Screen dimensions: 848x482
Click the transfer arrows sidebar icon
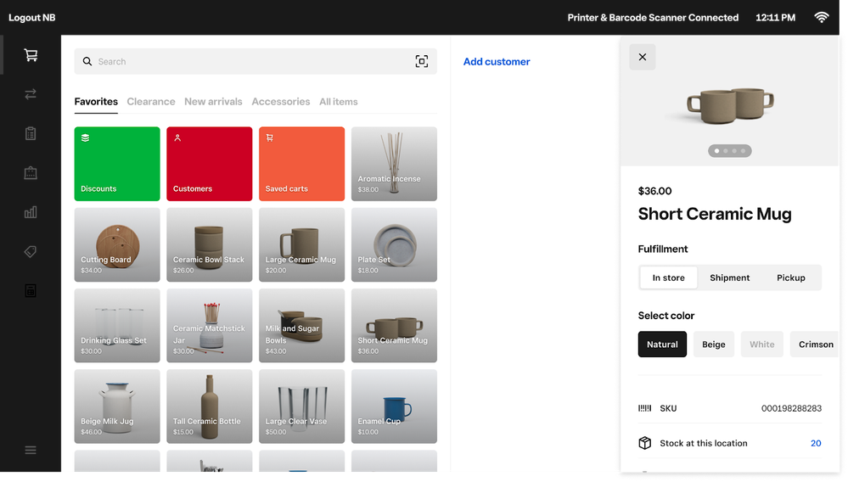(31, 94)
